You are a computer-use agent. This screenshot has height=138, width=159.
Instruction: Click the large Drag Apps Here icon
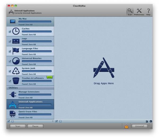tap(104, 68)
